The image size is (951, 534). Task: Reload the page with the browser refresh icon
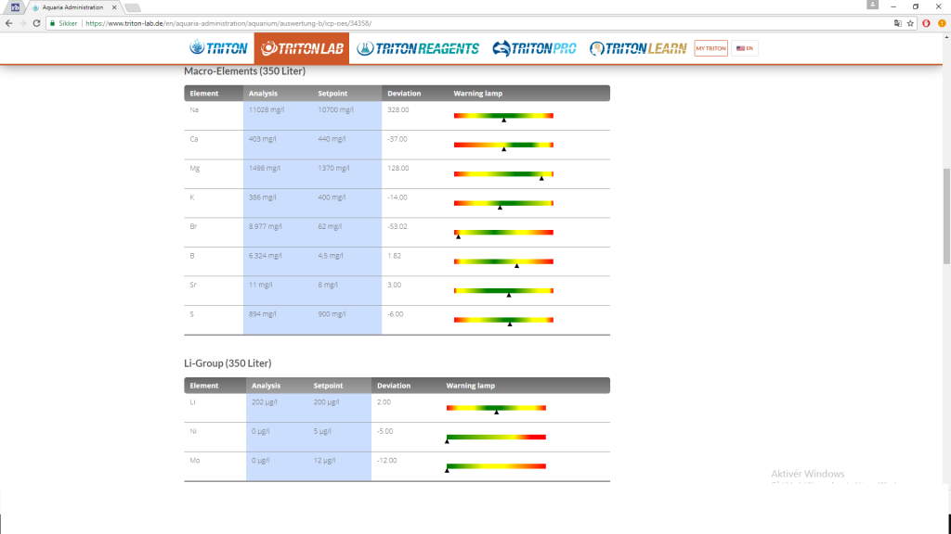(36, 23)
